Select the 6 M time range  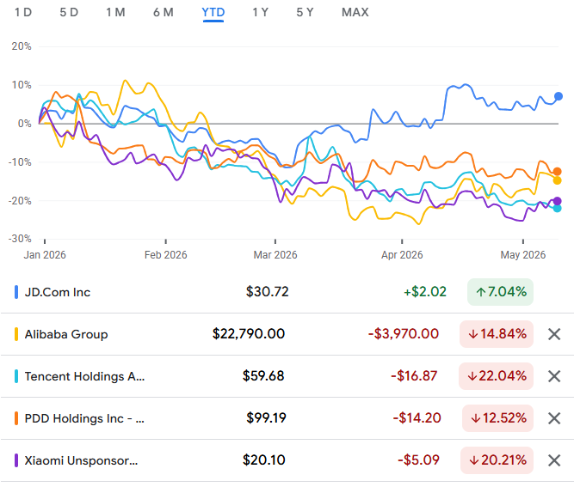coord(164,12)
